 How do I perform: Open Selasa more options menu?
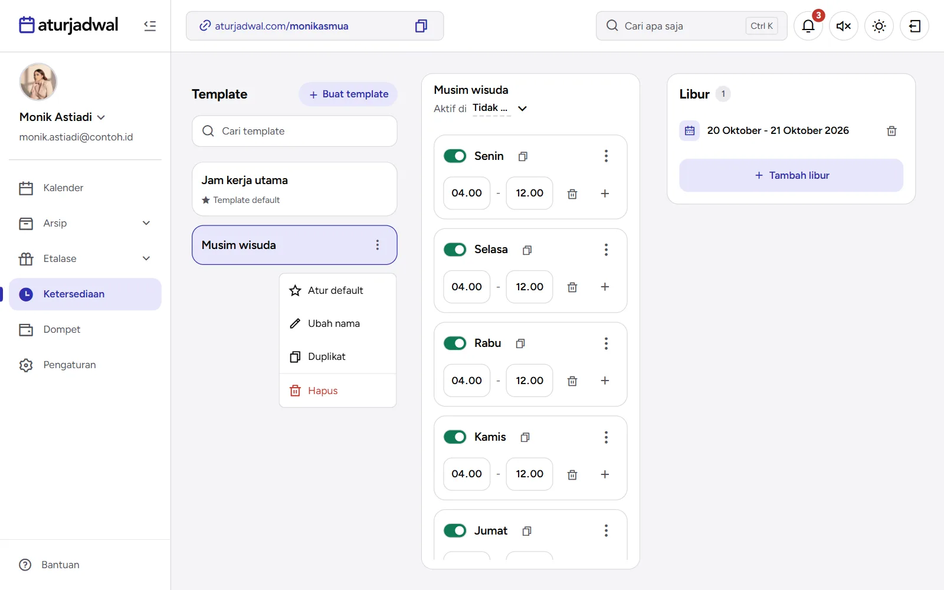(x=606, y=250)
